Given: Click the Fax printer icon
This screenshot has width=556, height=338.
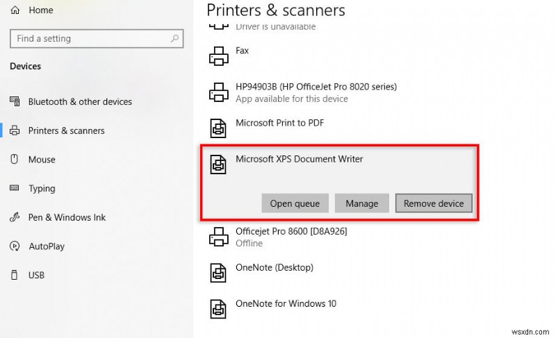Looking at the screenshot, I should coord(218,56).
